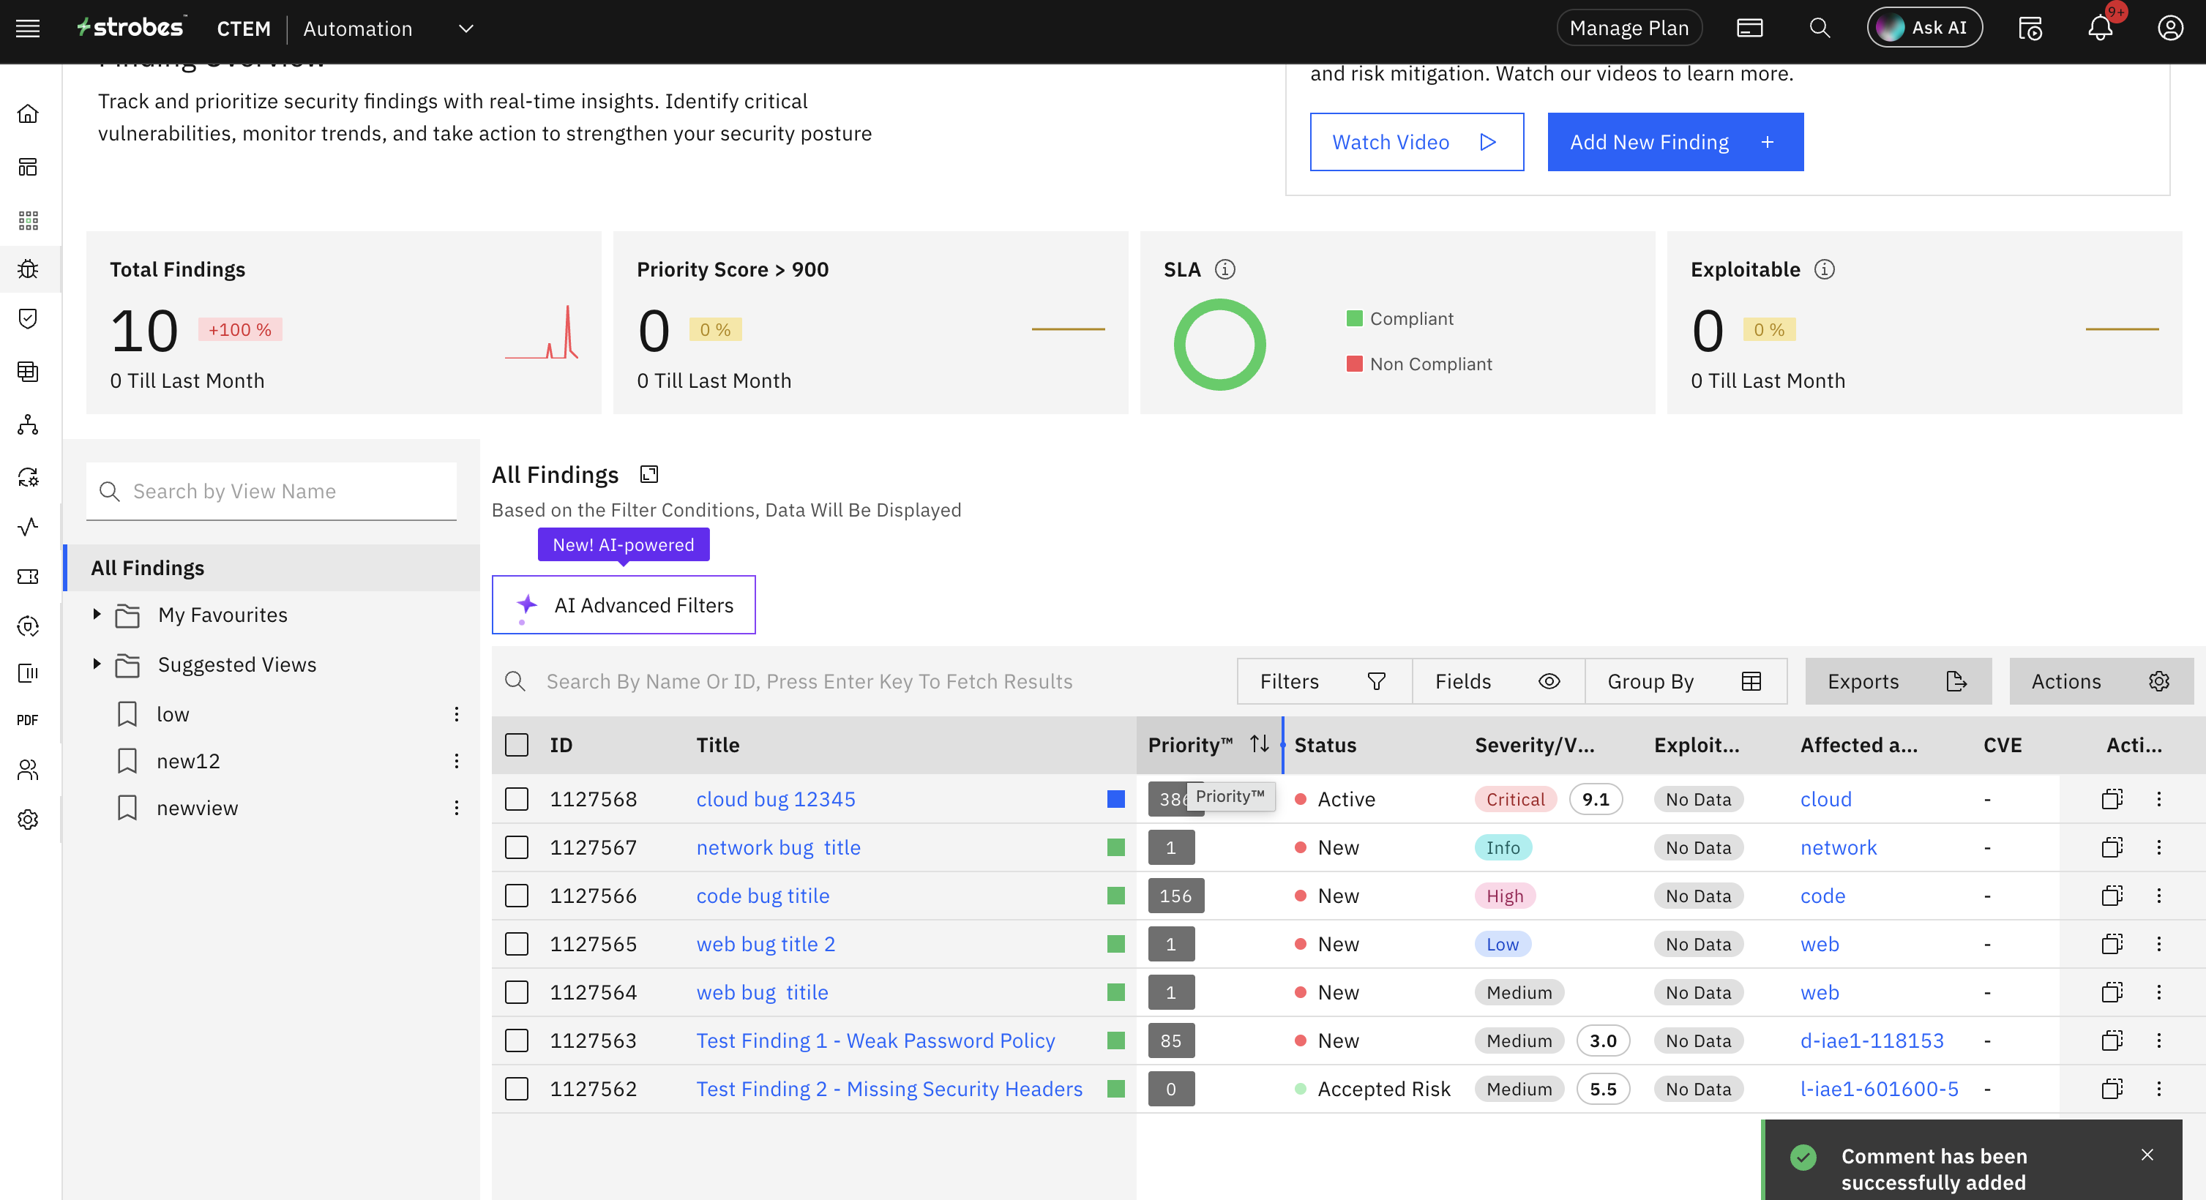2206x1200 pixels.
Task: Open the PDF reports sidebar icon
Action: click(27, 720)
